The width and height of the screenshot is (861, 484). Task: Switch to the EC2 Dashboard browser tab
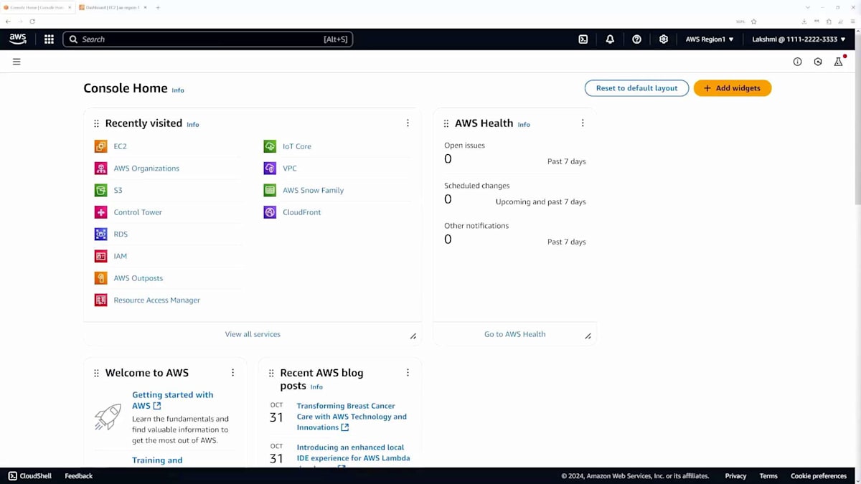click(x=112, y=7)
